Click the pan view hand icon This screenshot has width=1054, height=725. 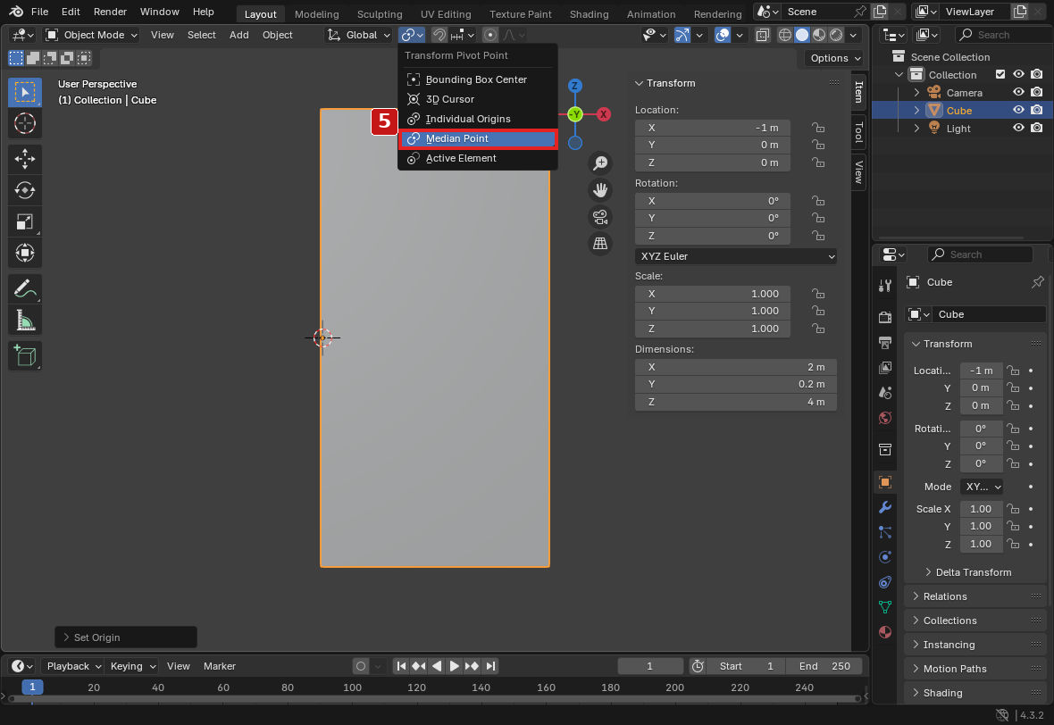[600, 190]
